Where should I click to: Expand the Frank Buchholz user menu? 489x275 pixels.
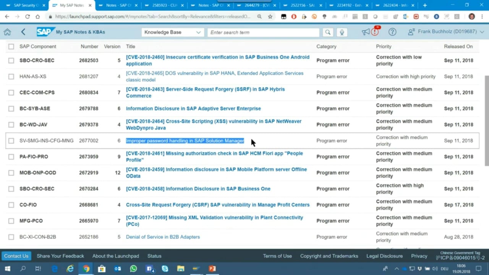pos(446,32)
